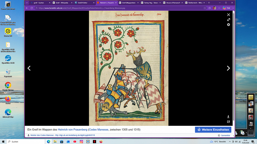Screen dimensions: 257x144
Task: Open the notification center icon
Action: [253, 142]
